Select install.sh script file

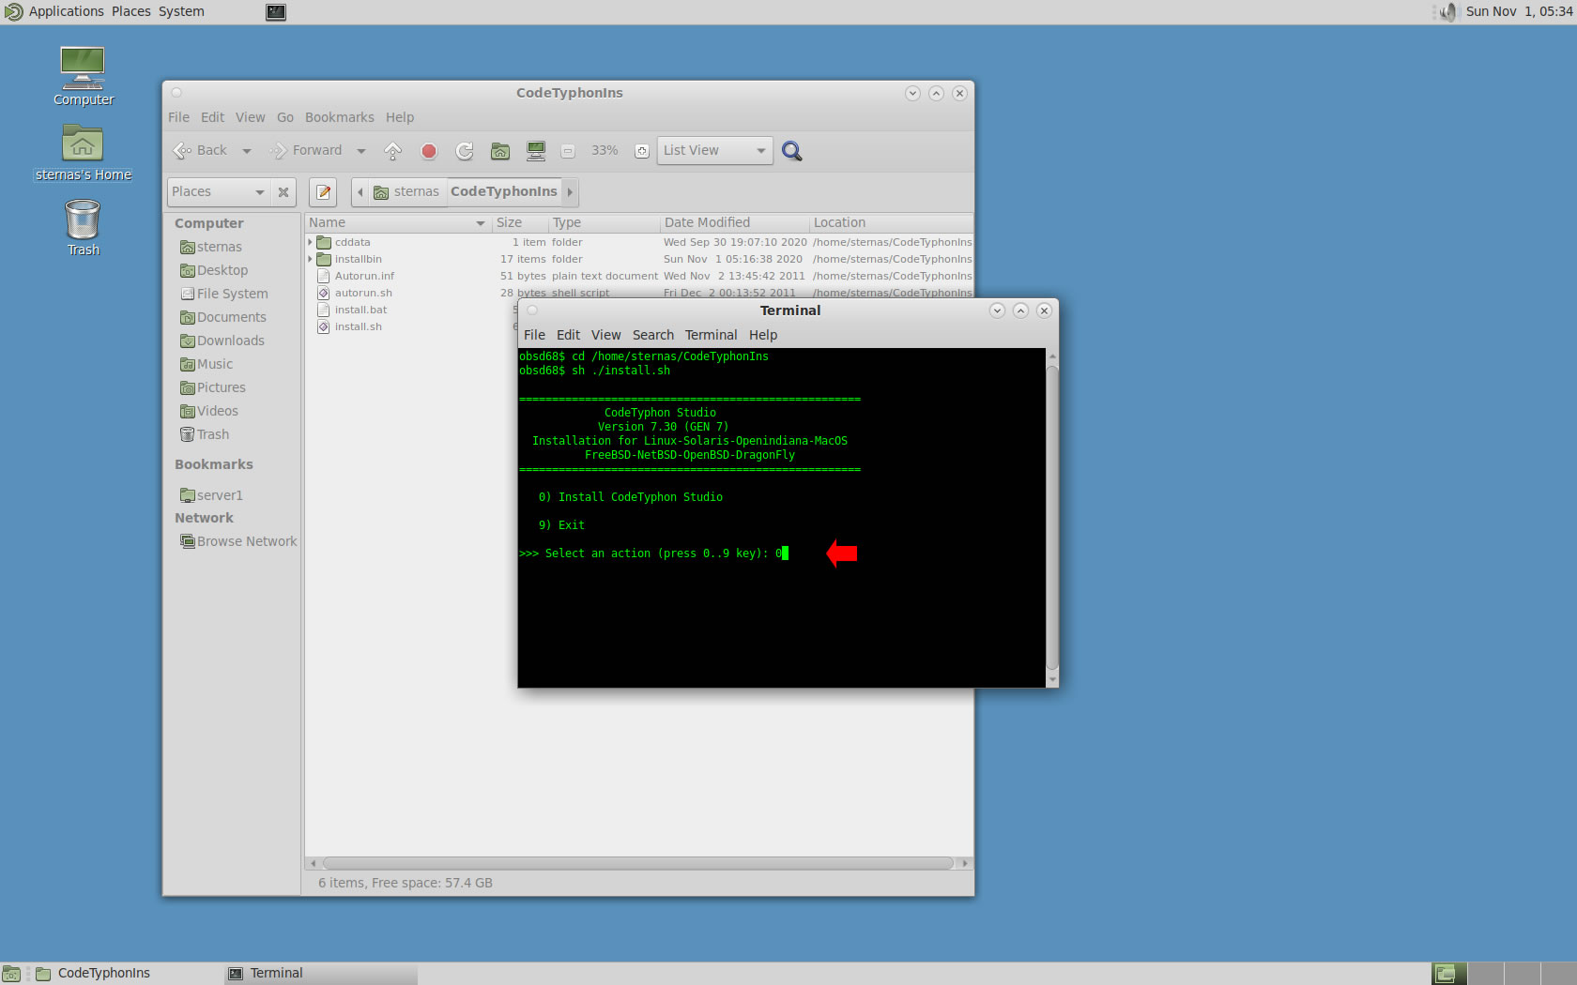pyautogui.click(x=358, y=326)
